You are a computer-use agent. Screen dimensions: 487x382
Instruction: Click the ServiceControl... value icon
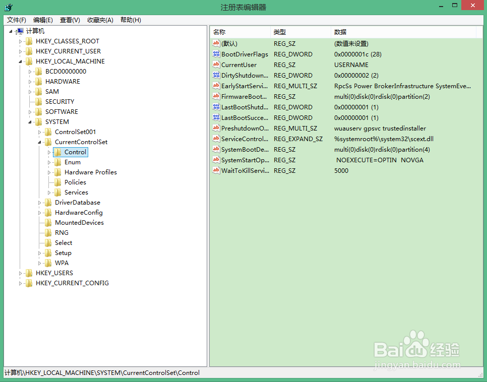click(x=216, y=138)
